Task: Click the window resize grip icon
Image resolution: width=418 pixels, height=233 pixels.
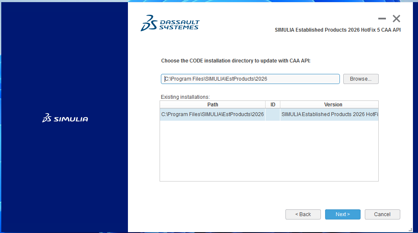Action: [410, 230]
